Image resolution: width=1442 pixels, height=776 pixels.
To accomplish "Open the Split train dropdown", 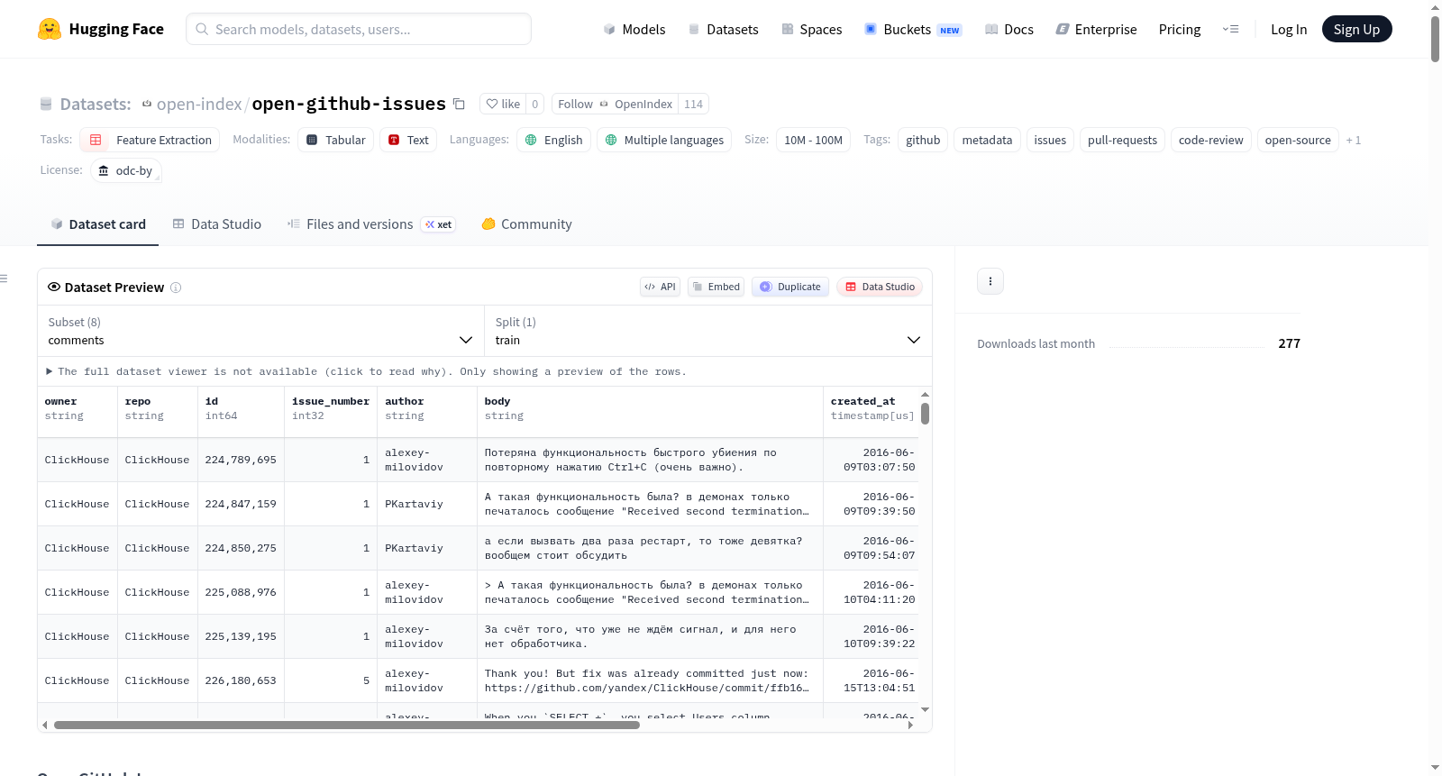I will [x=707, y=331].
